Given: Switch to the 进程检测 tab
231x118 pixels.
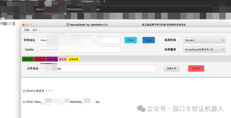Looking at the screenshot, I should [x=73, y=59].
